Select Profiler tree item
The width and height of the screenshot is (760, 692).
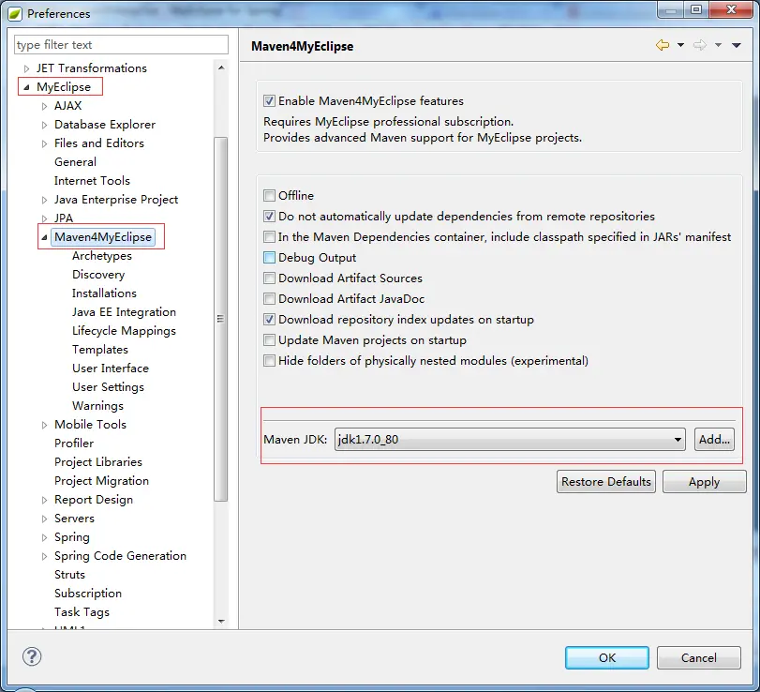74,444
